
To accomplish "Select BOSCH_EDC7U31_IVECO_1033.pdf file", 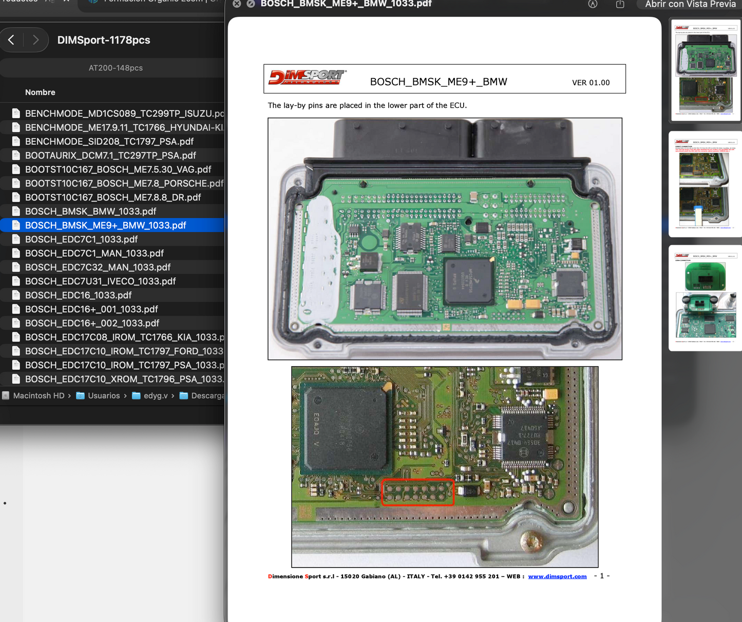I will tap(100, 281).
